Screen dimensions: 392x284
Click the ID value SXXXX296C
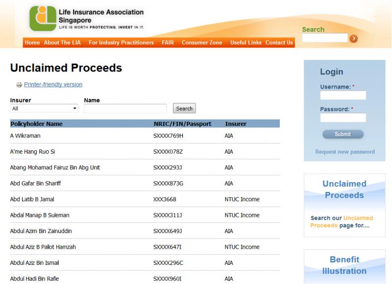168,263
